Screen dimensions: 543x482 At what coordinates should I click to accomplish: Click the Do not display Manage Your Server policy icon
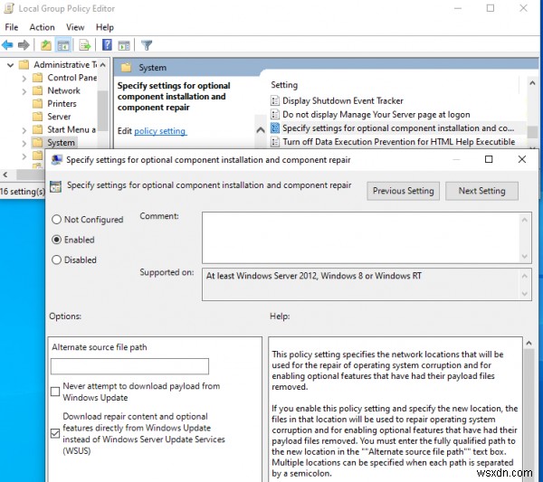click(x=275, y=114)
